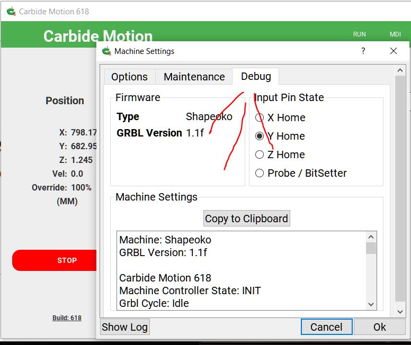The width and height of the screenshot is (411, 345).
Task: Click the Show Log button
Action: (125, 327)
